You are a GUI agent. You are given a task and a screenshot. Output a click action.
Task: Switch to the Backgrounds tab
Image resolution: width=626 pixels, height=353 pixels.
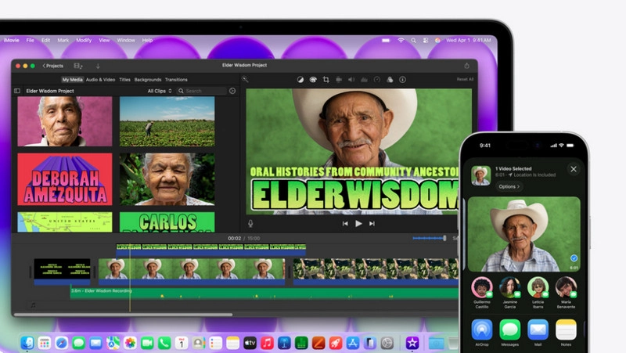coord(148,80)
